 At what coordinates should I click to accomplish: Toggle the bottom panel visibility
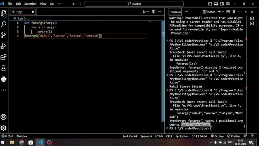(x=216, y=4)
